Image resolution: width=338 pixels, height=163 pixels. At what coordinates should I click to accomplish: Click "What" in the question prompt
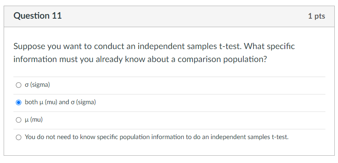pyautogui.click(x=253, y=47)
